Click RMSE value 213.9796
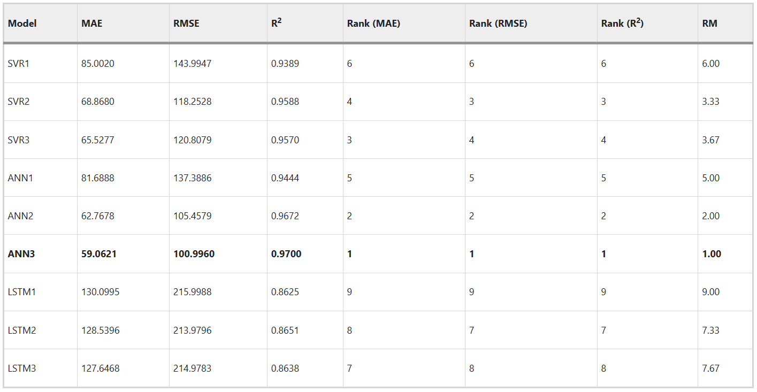 [193, 330]
